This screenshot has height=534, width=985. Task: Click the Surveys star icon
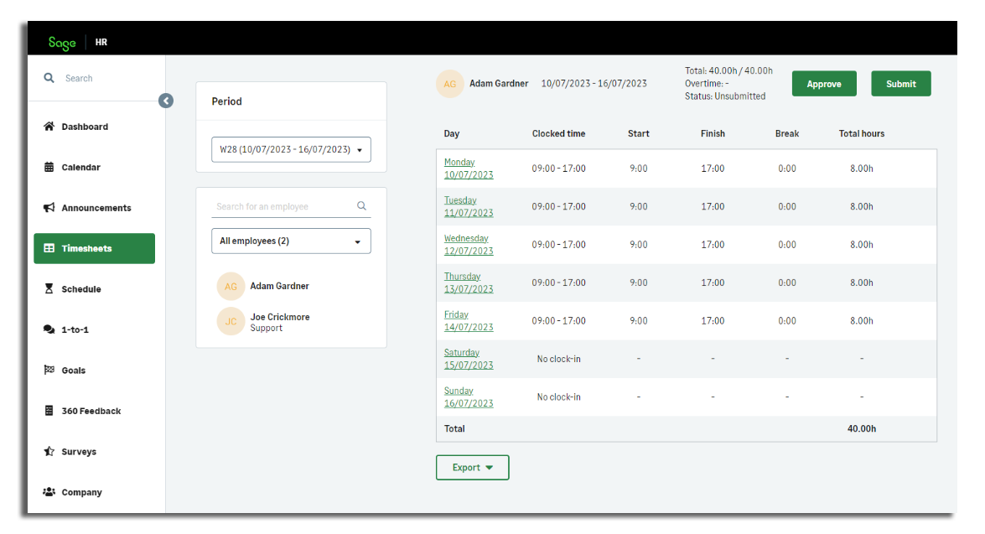pyautogui.click(x=49, y=451)
